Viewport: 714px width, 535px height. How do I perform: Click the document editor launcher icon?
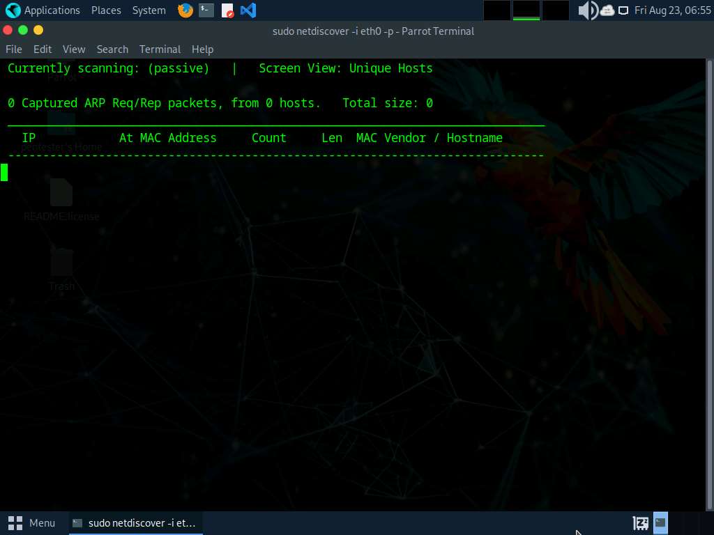(227, 10)
